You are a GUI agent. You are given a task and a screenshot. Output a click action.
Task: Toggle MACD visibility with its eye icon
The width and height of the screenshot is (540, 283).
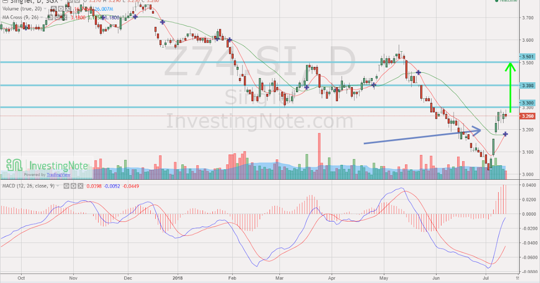(66, 186)
